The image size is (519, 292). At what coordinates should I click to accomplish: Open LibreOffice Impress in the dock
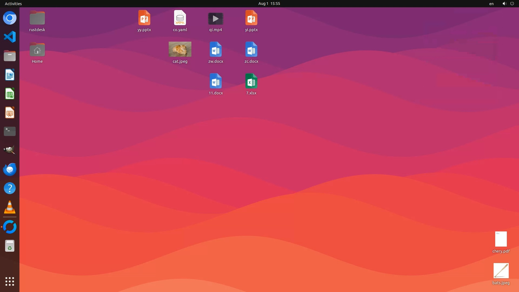[x=10, y=112]
